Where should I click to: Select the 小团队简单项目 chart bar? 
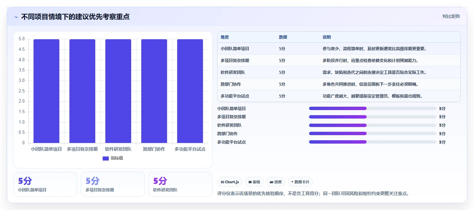[x=46, y=91]
